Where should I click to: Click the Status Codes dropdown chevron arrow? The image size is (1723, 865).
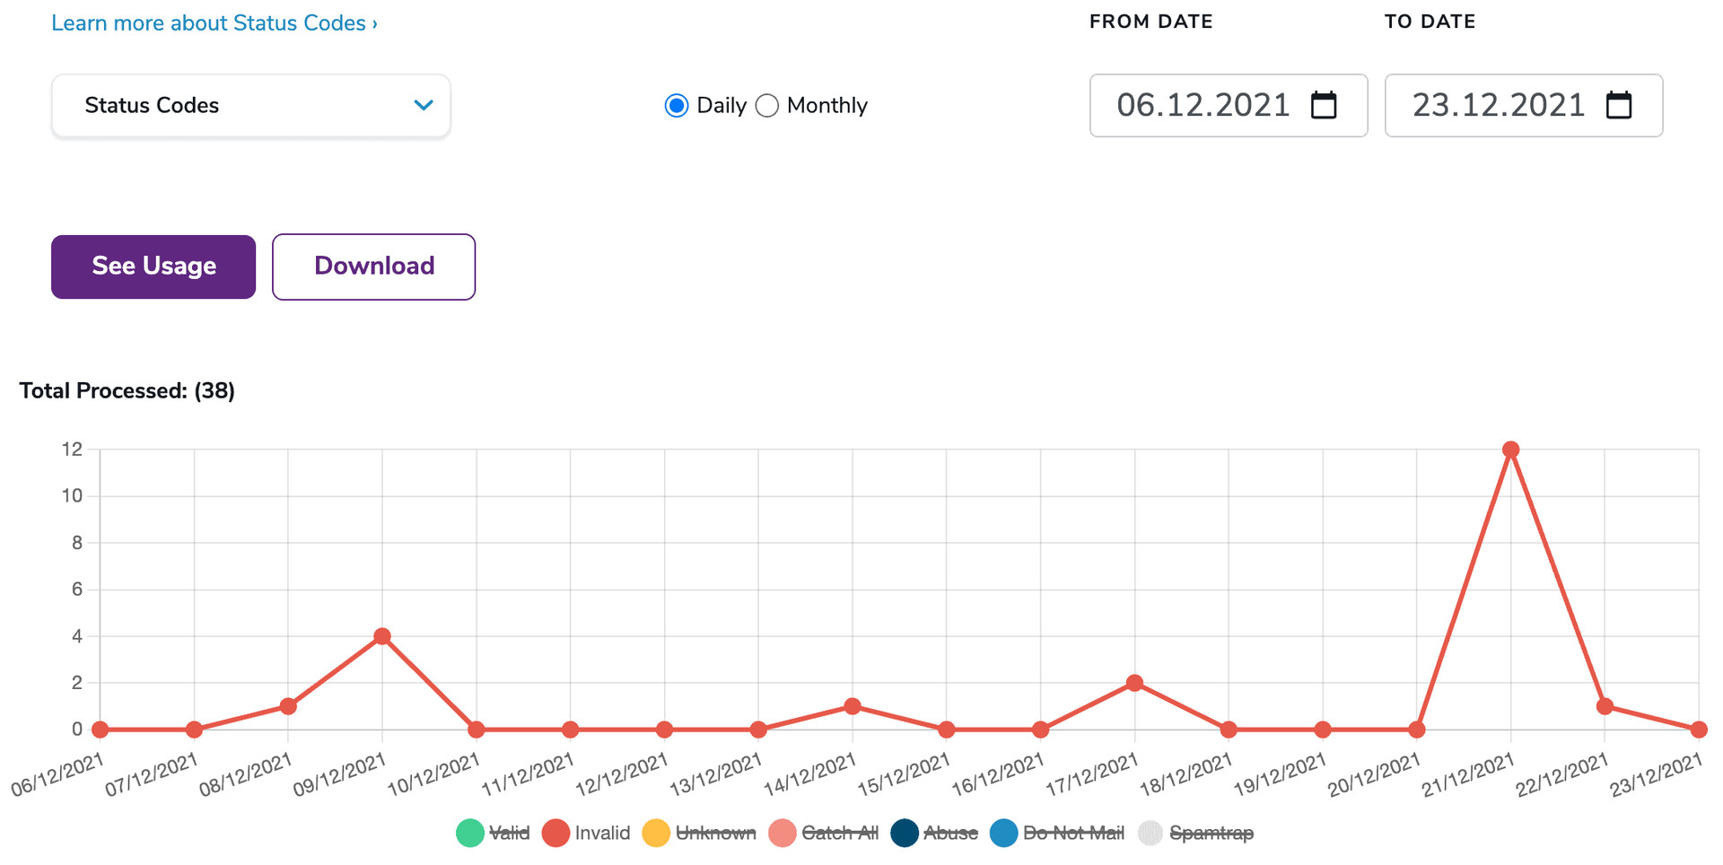click(424, 105)
